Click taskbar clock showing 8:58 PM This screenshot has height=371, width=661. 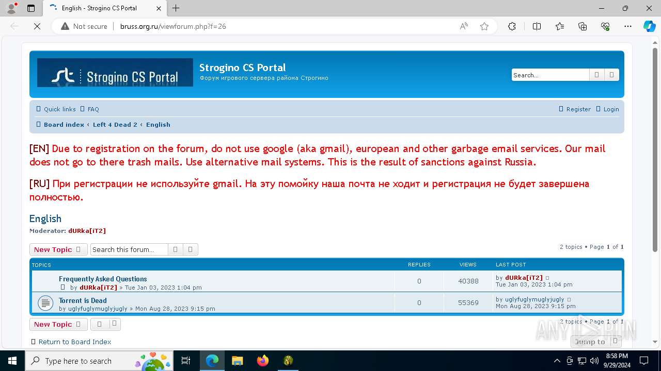(617, 361)
